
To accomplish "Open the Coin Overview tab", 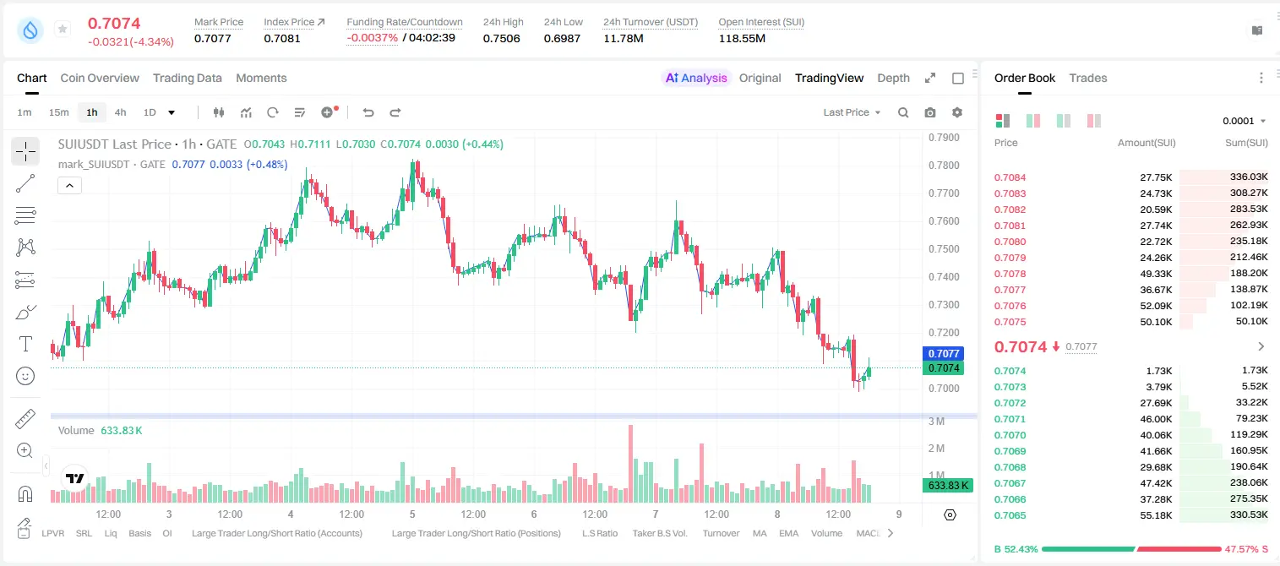I will point(100,78).
